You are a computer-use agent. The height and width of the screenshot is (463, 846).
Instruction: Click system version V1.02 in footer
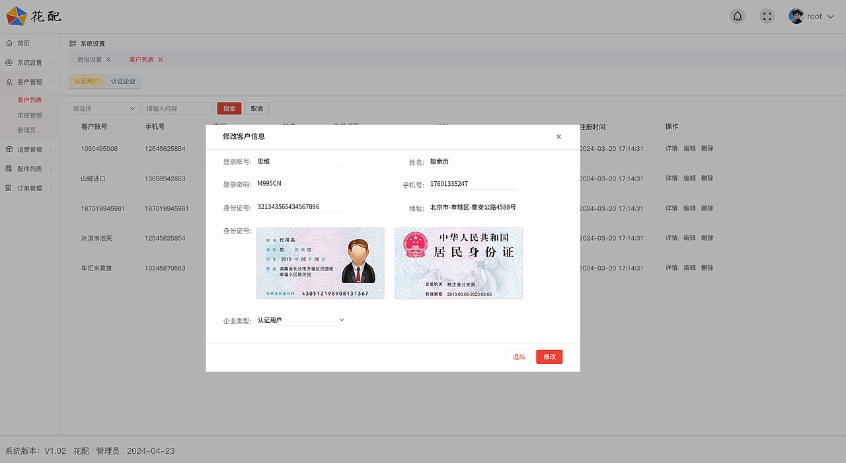[x=56, y=451]
